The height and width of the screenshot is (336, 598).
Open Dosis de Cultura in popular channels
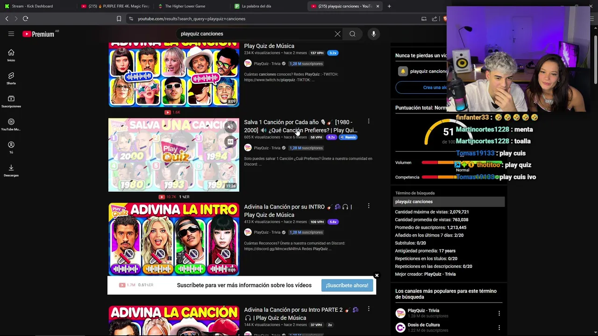424,325
